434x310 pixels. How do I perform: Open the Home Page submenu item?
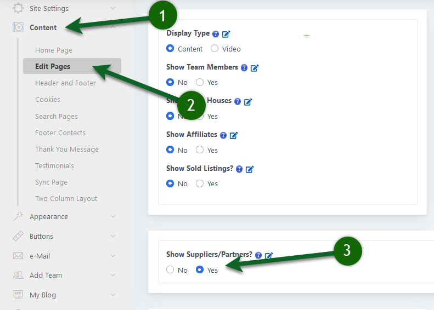pyautogui.click(x=54, y=50)
